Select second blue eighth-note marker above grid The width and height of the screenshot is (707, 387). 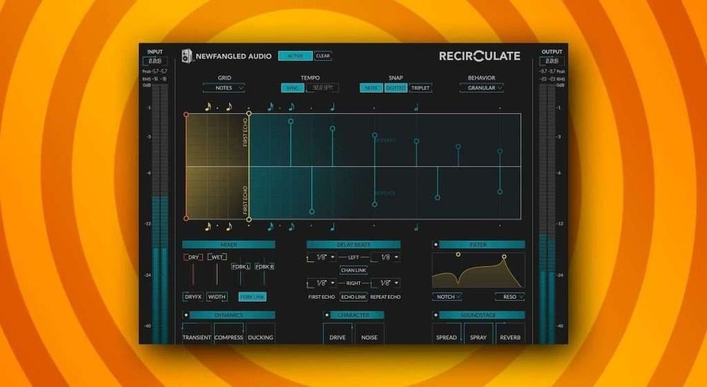pos(291,107)
